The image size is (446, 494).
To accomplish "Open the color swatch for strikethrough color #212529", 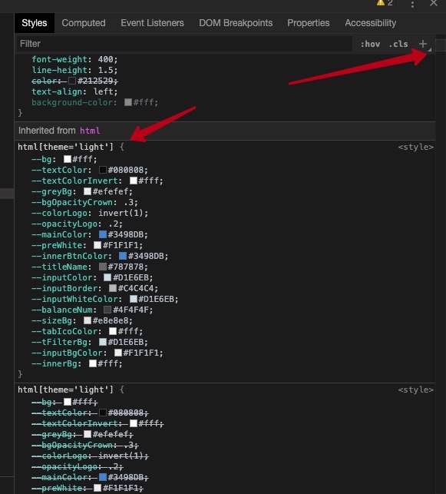I will point(72,81).
